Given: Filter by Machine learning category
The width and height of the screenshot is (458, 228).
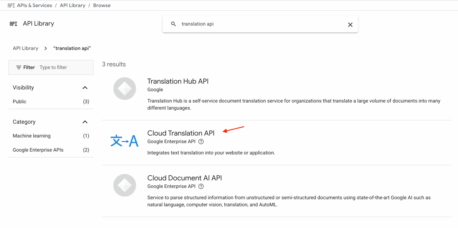Looking at the screenshot, I should (x=32, y=136).
